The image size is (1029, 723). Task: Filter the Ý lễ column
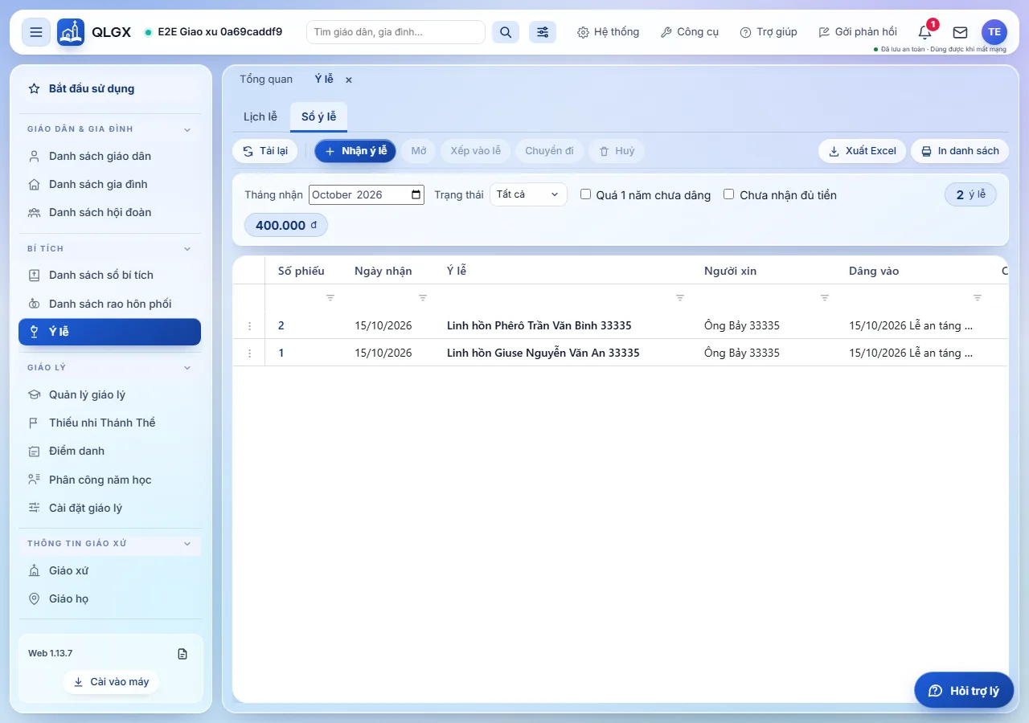pyautogui.click(x=680, y=298)
